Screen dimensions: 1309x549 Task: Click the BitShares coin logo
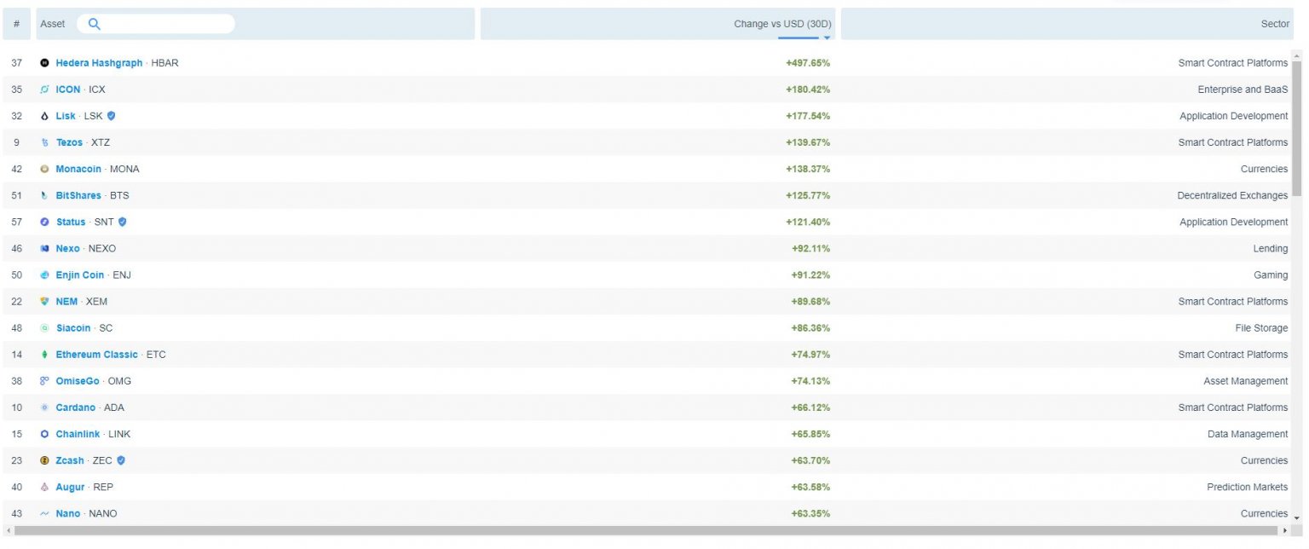click(45, 195)
